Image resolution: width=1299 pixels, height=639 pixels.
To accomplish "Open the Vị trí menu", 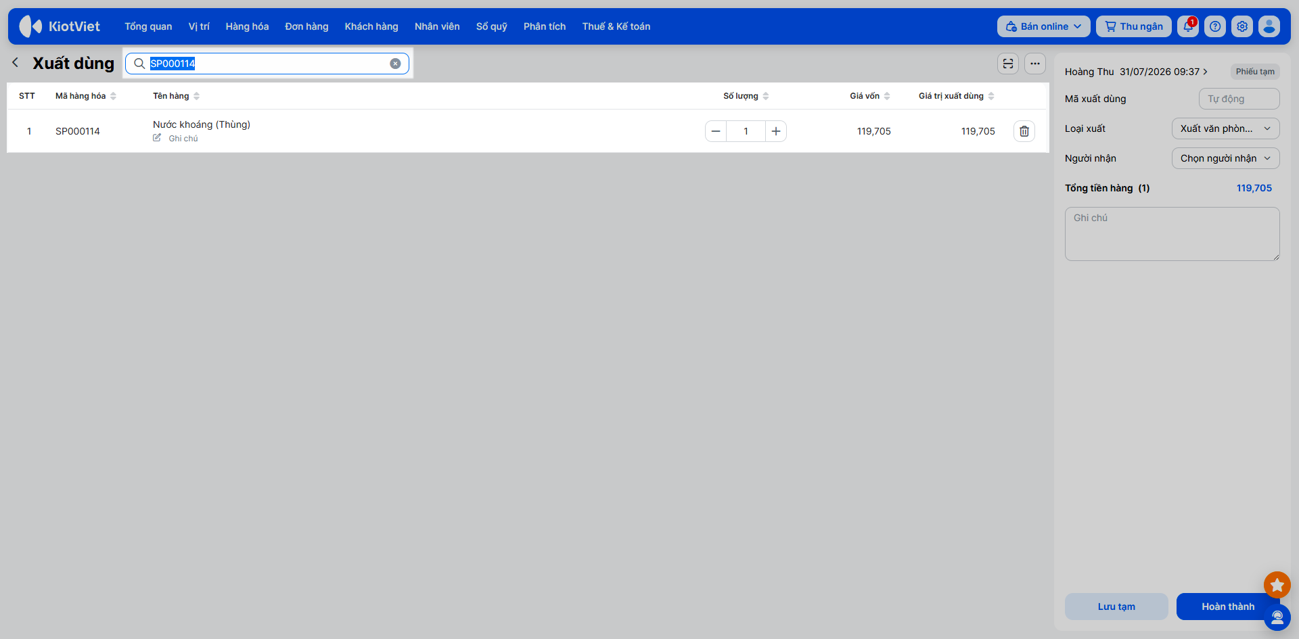I will (x=199, y=26).
